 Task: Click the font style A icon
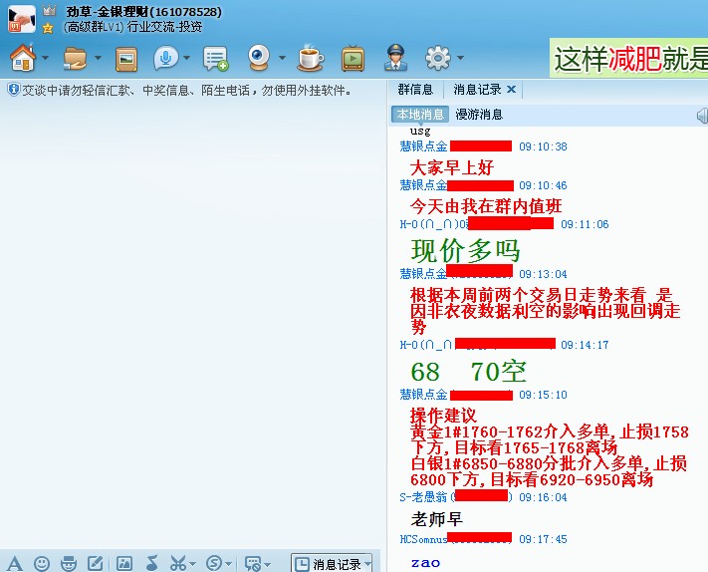click(15, 563)
